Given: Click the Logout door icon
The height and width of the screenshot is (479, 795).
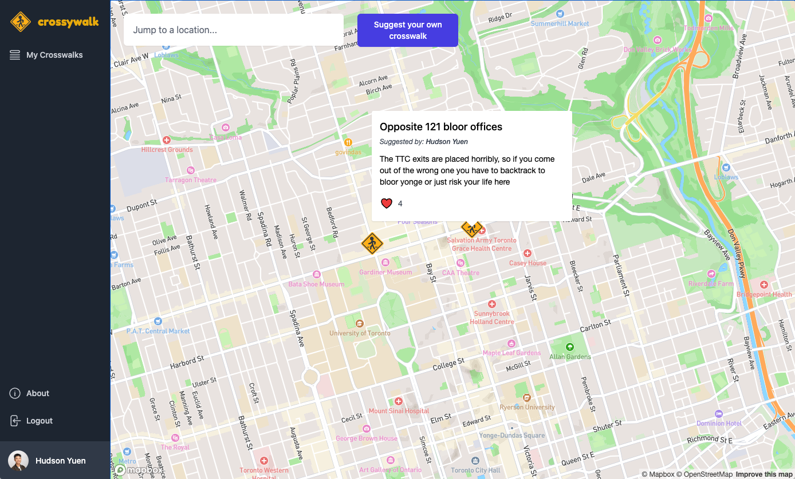Looking at the screenshot, I should 13,421.
